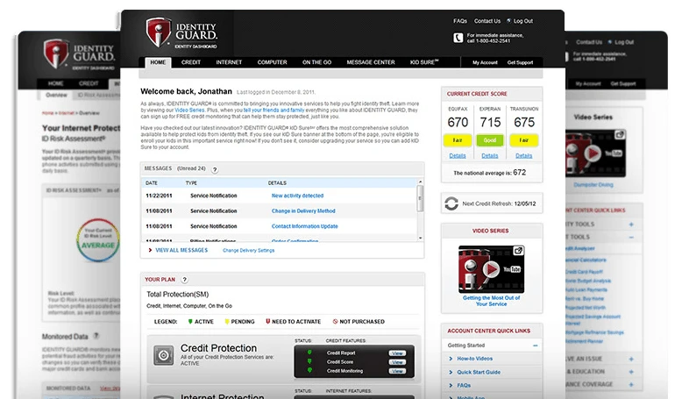Click green status shield beside Credit Report

pyautogui.click(x=309, y=353)
